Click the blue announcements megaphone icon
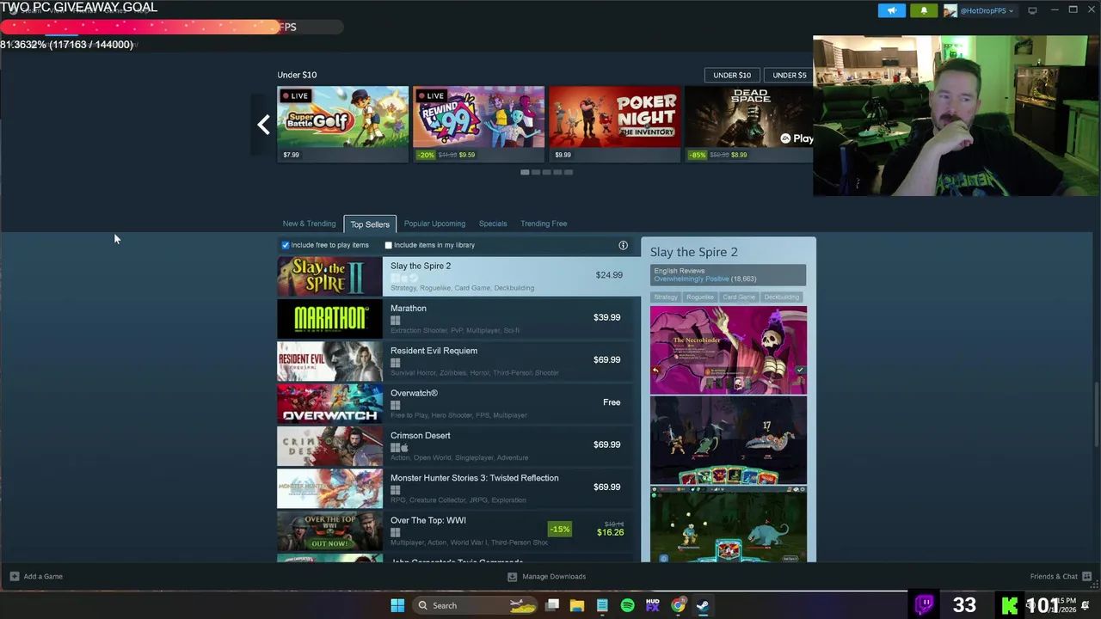Viewport: 1101px width, 619px height. (892, 10)
